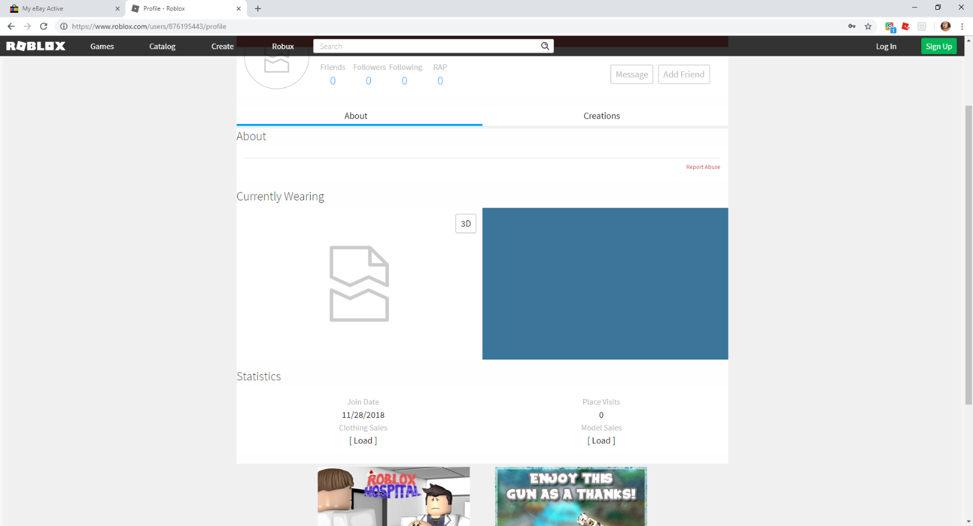Click the Followers count 0
The width and height of the screenshot is (973, 526).
tap(369, 81)
